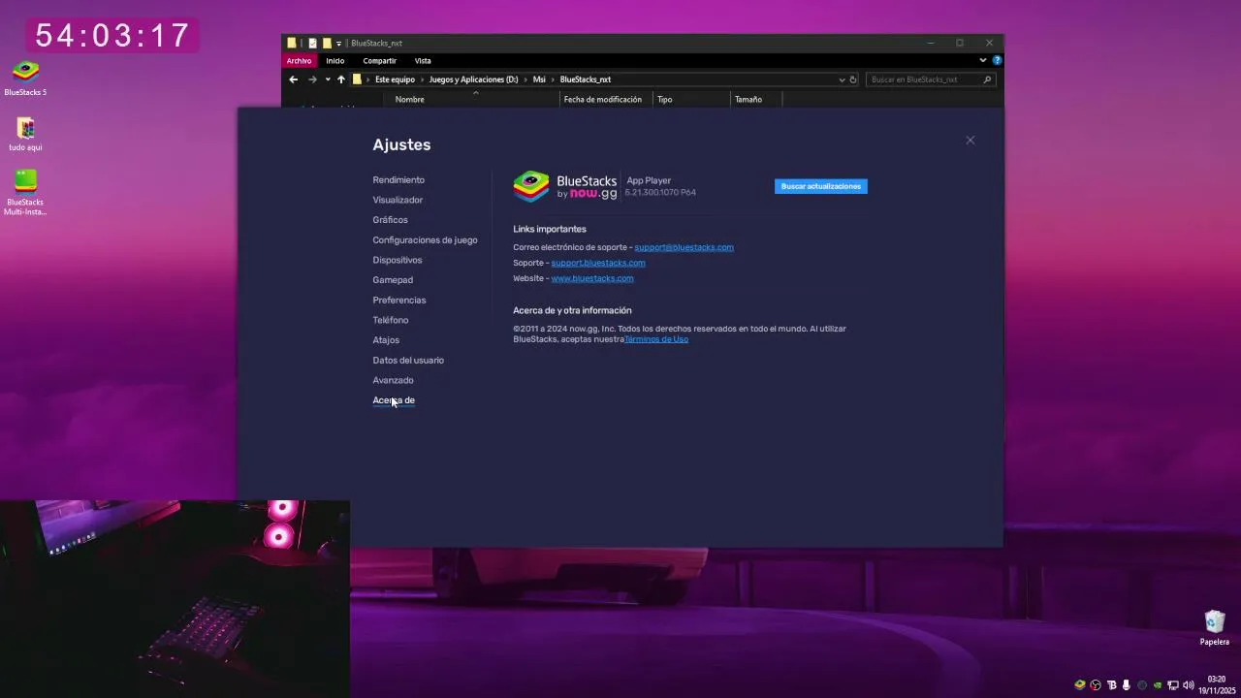Click 'BlueStacks_nxt' breadcrumb segment
This screenshot has width=1241, height=698.
tap(586, 79)
